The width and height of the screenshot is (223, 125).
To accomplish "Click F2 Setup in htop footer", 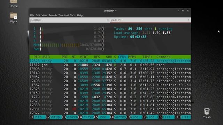I will (x=54, y=117).
